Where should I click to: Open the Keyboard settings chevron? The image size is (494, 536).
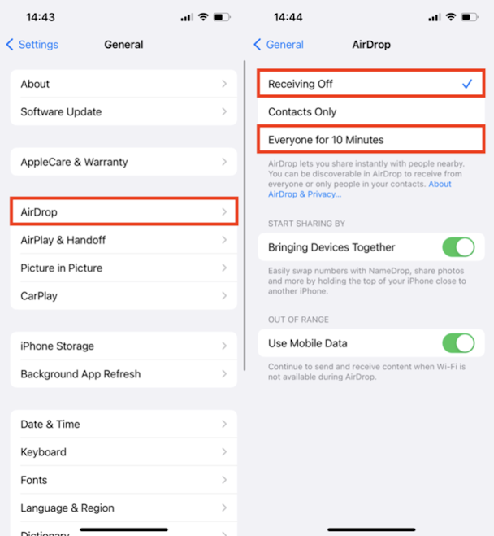[224, 452]
